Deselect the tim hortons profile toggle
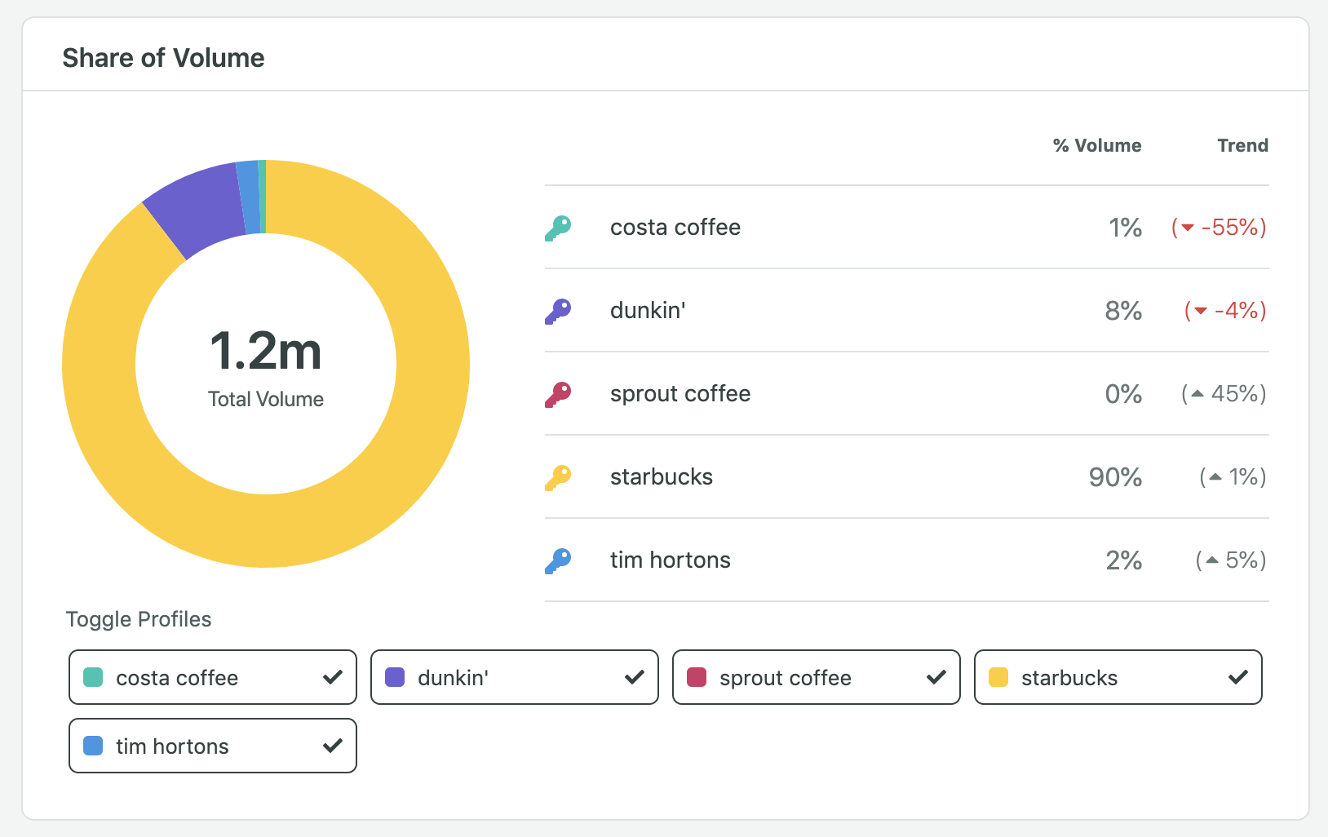The image size is (1328, 837). coord(213,746)
